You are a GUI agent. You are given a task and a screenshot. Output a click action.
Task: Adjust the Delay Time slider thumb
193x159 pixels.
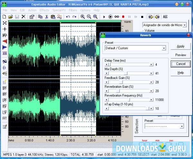coord(110,64)
